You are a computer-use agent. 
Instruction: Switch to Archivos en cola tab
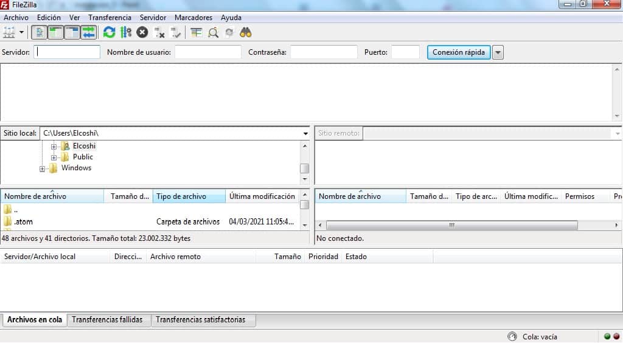pos(35,319)
